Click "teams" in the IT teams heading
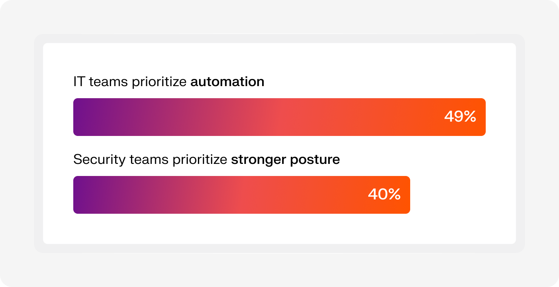Viewport: 559px width, 287px height. [108, 82]
